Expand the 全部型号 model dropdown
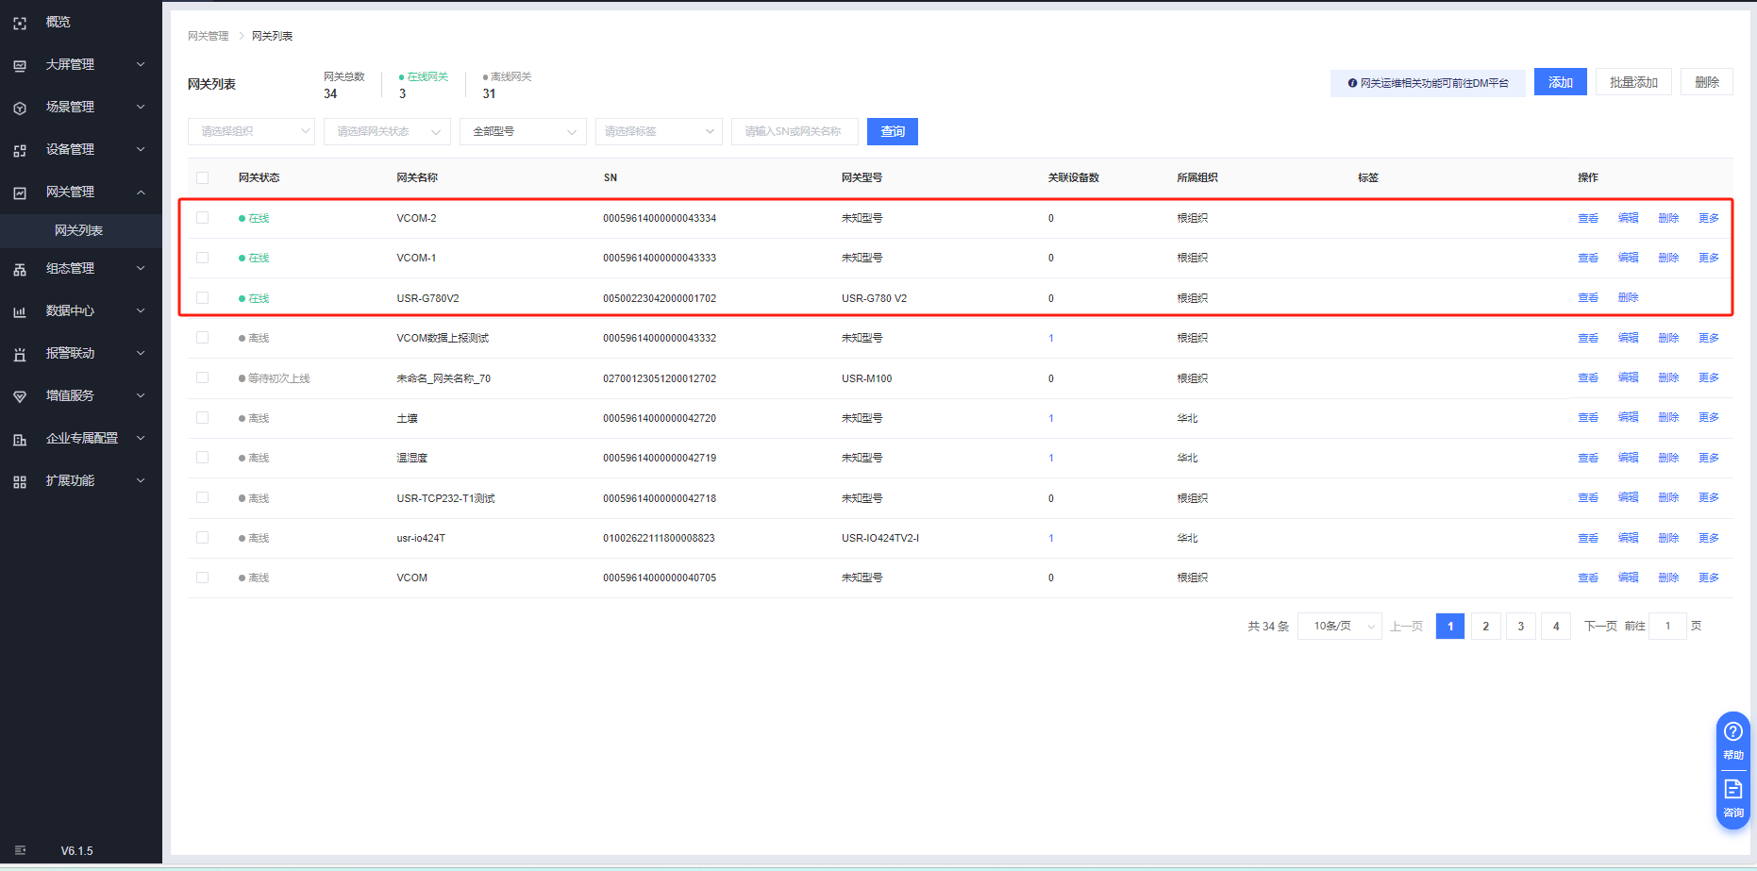The height and width of the screenshot is (871, 1757). pos(523,132)
